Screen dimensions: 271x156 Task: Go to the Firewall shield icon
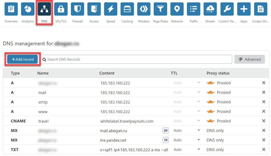click(x=77, y=9)
